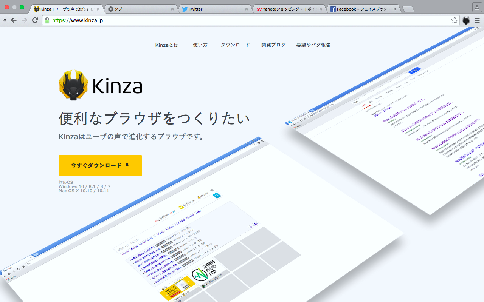Close the タブ settings tab
Viewport: 484px width, 302px height.
[172, 9]
